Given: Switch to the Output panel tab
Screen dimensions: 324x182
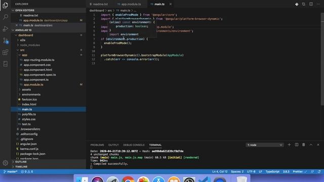Looking at the screenshot, I should tap(113, 145).
